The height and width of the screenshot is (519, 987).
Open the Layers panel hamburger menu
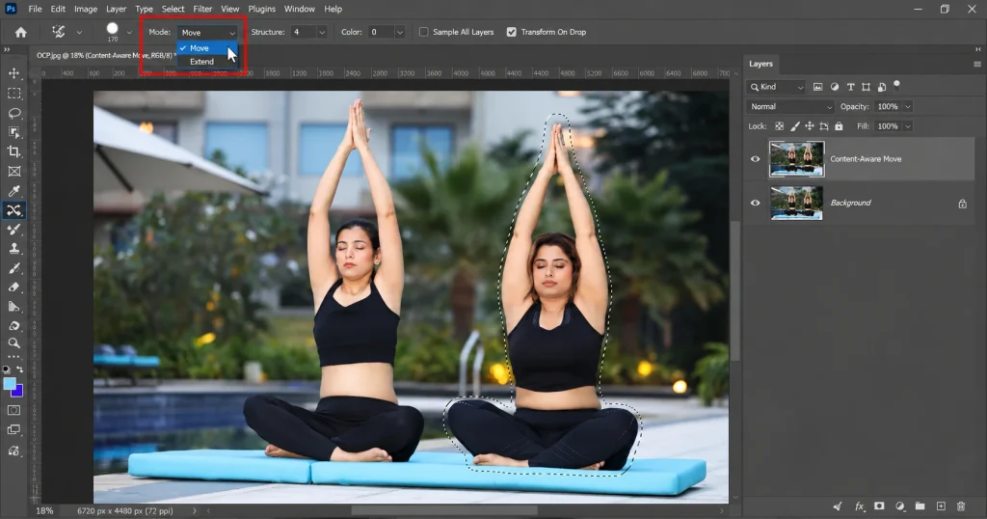pos(977,65)
